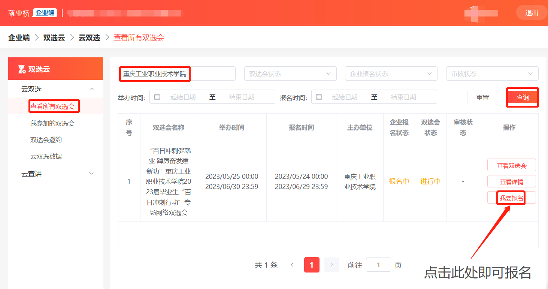Screen dimensions: 548x289
Task: Click calendar icon in 举办时间 date range
Action: click(157, 97)
